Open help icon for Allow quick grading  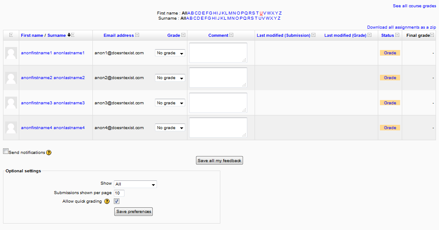pos(107,201)
